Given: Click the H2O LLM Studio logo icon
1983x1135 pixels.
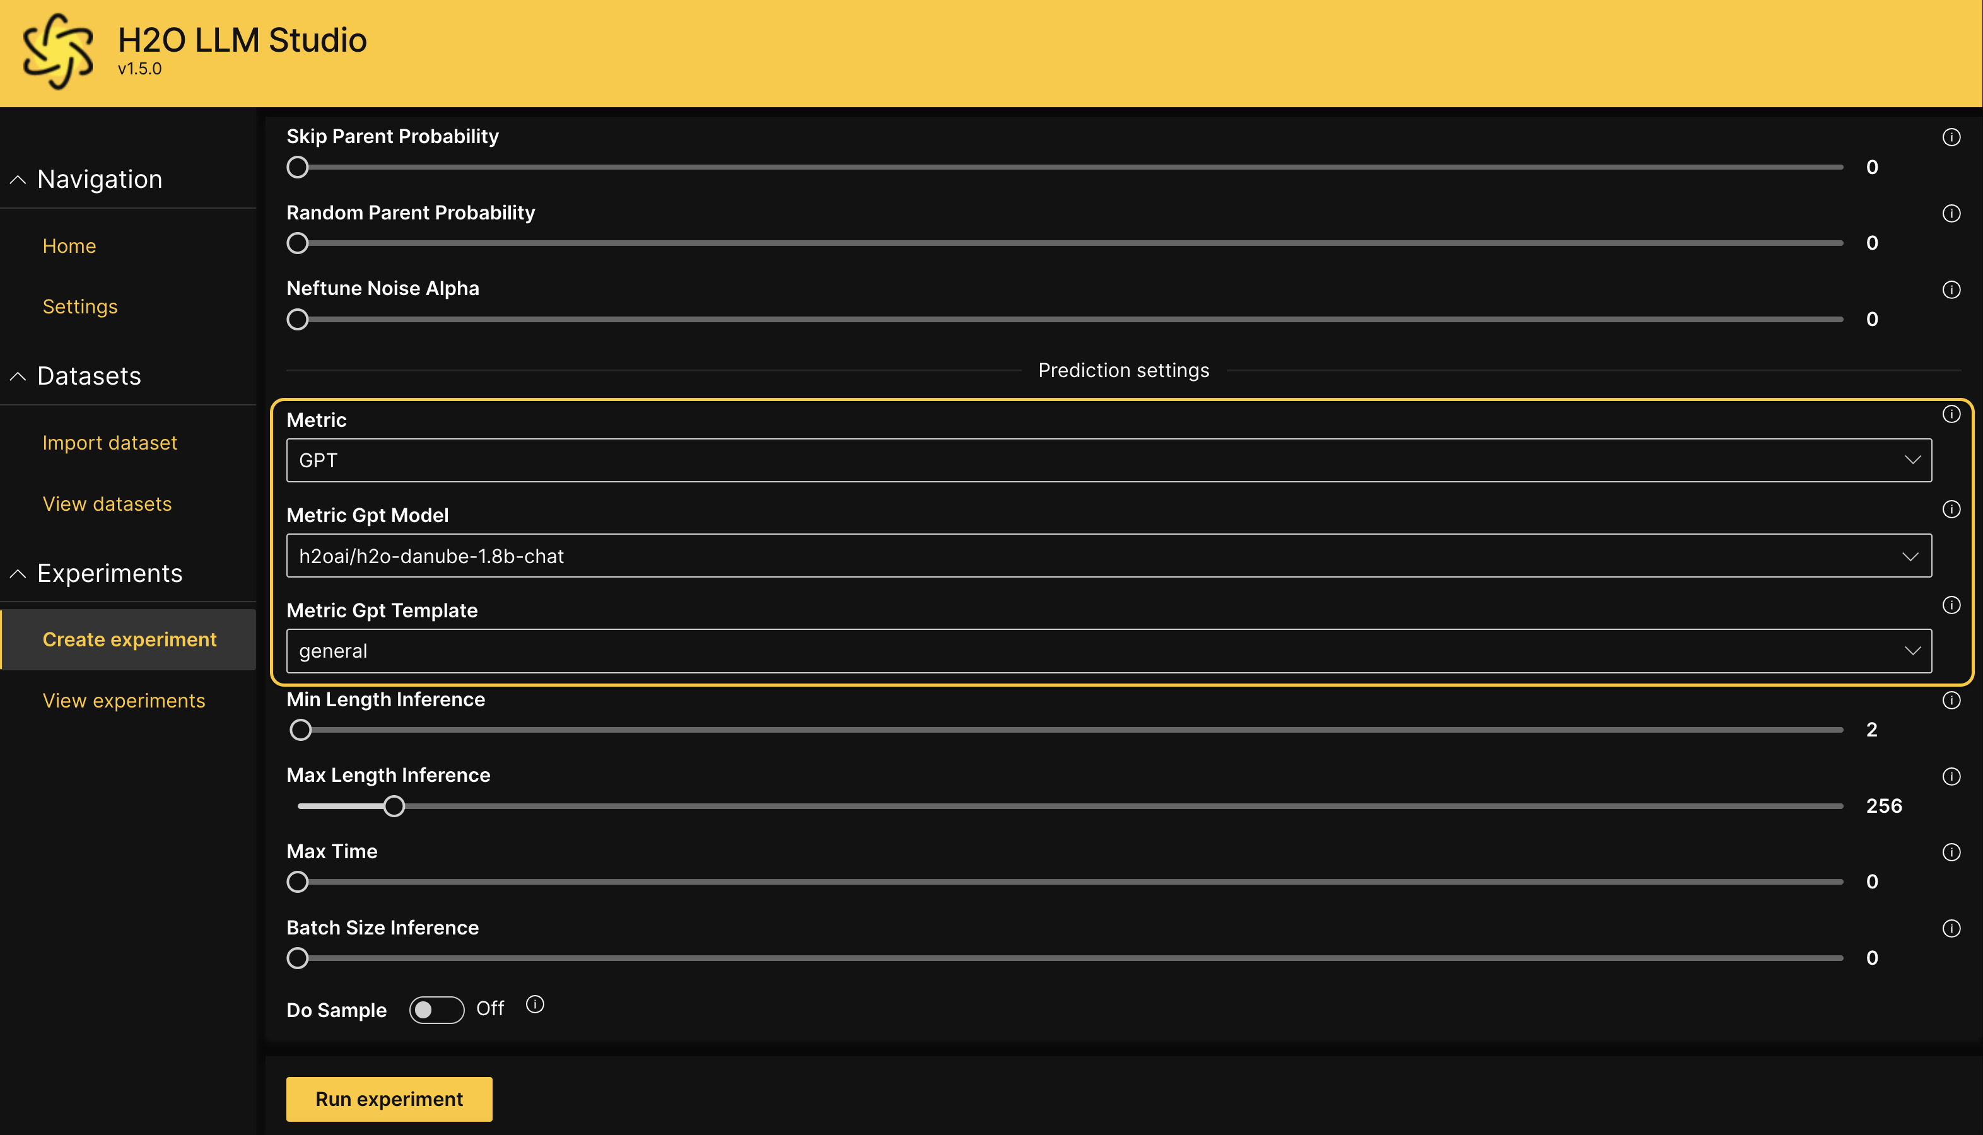Looking at the screenshot, I should 57,52.
